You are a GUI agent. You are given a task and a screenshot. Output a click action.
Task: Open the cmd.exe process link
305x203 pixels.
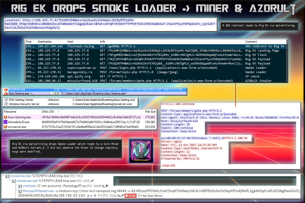tap(29, 186)
